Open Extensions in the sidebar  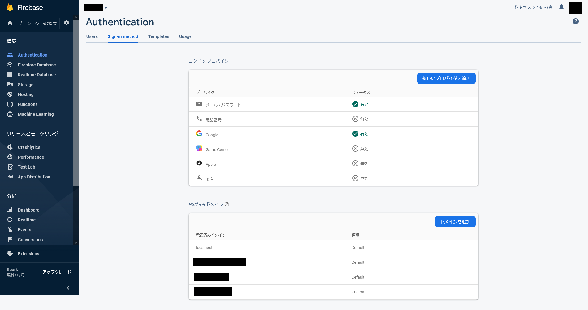pyautogui.click(x=28, y=254)
